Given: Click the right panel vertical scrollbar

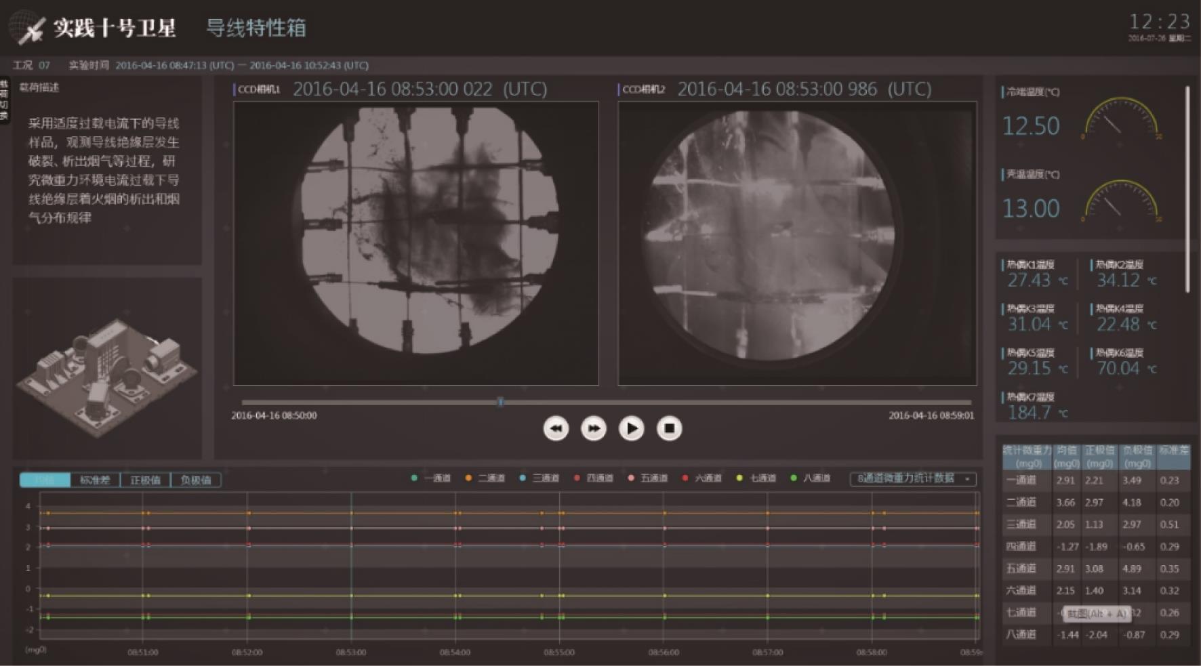Looking at the screenshot, I should (x=1187, y=189).
